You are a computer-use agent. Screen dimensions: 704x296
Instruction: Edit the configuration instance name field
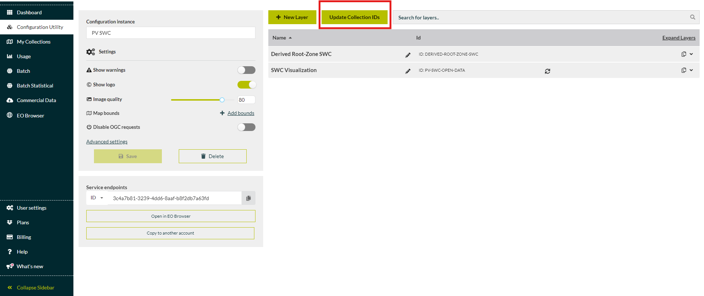coord(171,33)
